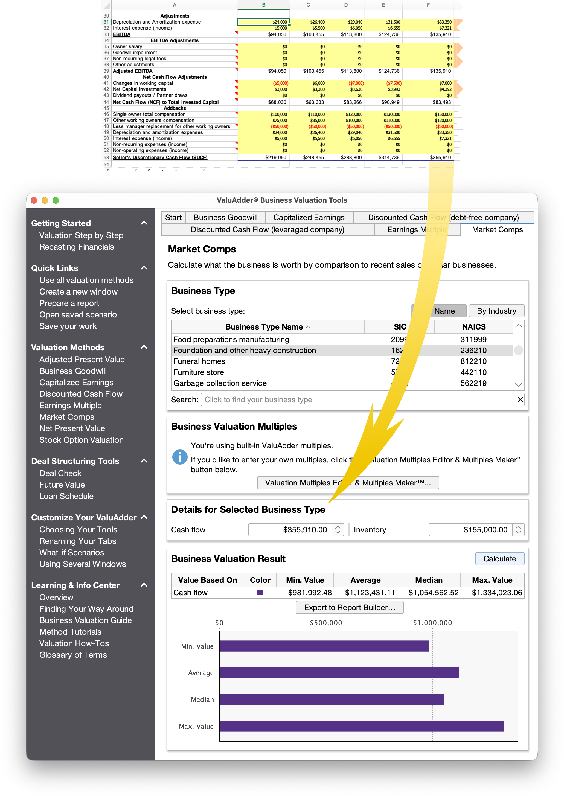Select Funeral homes from the business type list
This screenshot has height=796, width=564.
[x=200, y=361]
